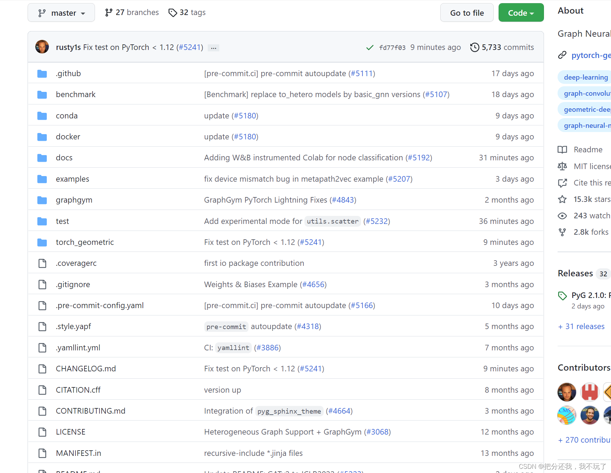Open the master branch dropdown

click(x=61, y=12)
